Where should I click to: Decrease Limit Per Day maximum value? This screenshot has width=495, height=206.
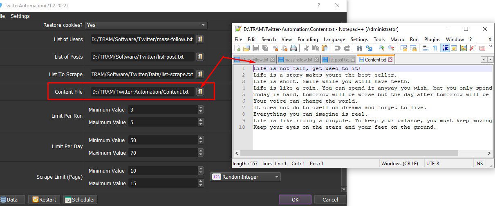pyautogui.click(x=200, y=155)
